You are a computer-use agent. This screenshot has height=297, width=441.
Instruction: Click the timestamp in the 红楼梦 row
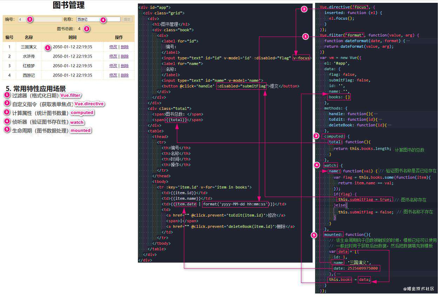(73, 66)
